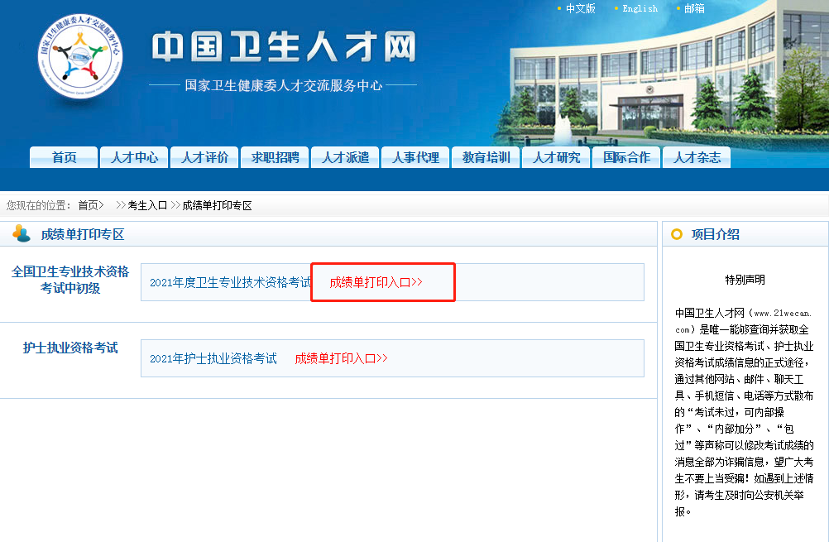This screenshot has height=542, width=829.
Task: Click 首页 in the breadcrumb path
Action: point(89,205)
